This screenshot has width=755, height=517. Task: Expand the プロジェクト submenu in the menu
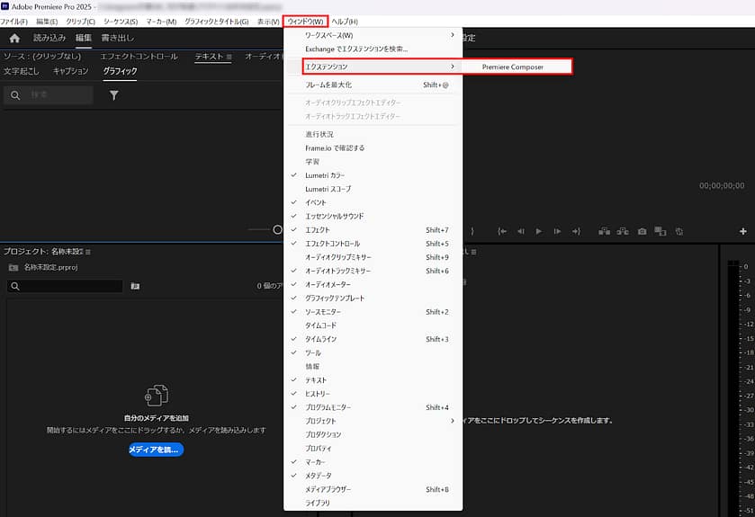click(373, 421)
